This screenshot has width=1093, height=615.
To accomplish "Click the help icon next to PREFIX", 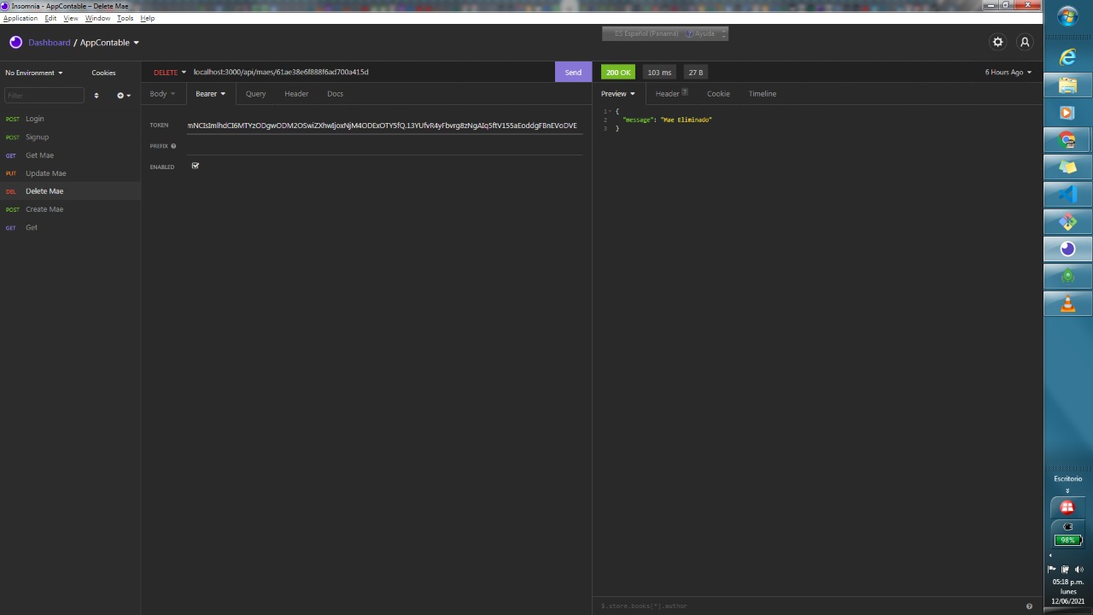I will click(x=173, y=146).
